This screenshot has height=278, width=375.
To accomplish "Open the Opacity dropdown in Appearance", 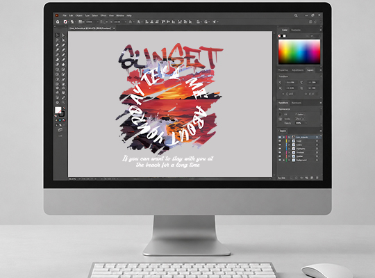I will pyautogui.click(x=306, y=123).
